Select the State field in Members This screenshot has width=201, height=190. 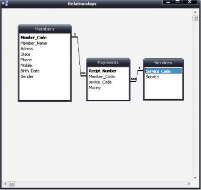(x=25, y=54)
